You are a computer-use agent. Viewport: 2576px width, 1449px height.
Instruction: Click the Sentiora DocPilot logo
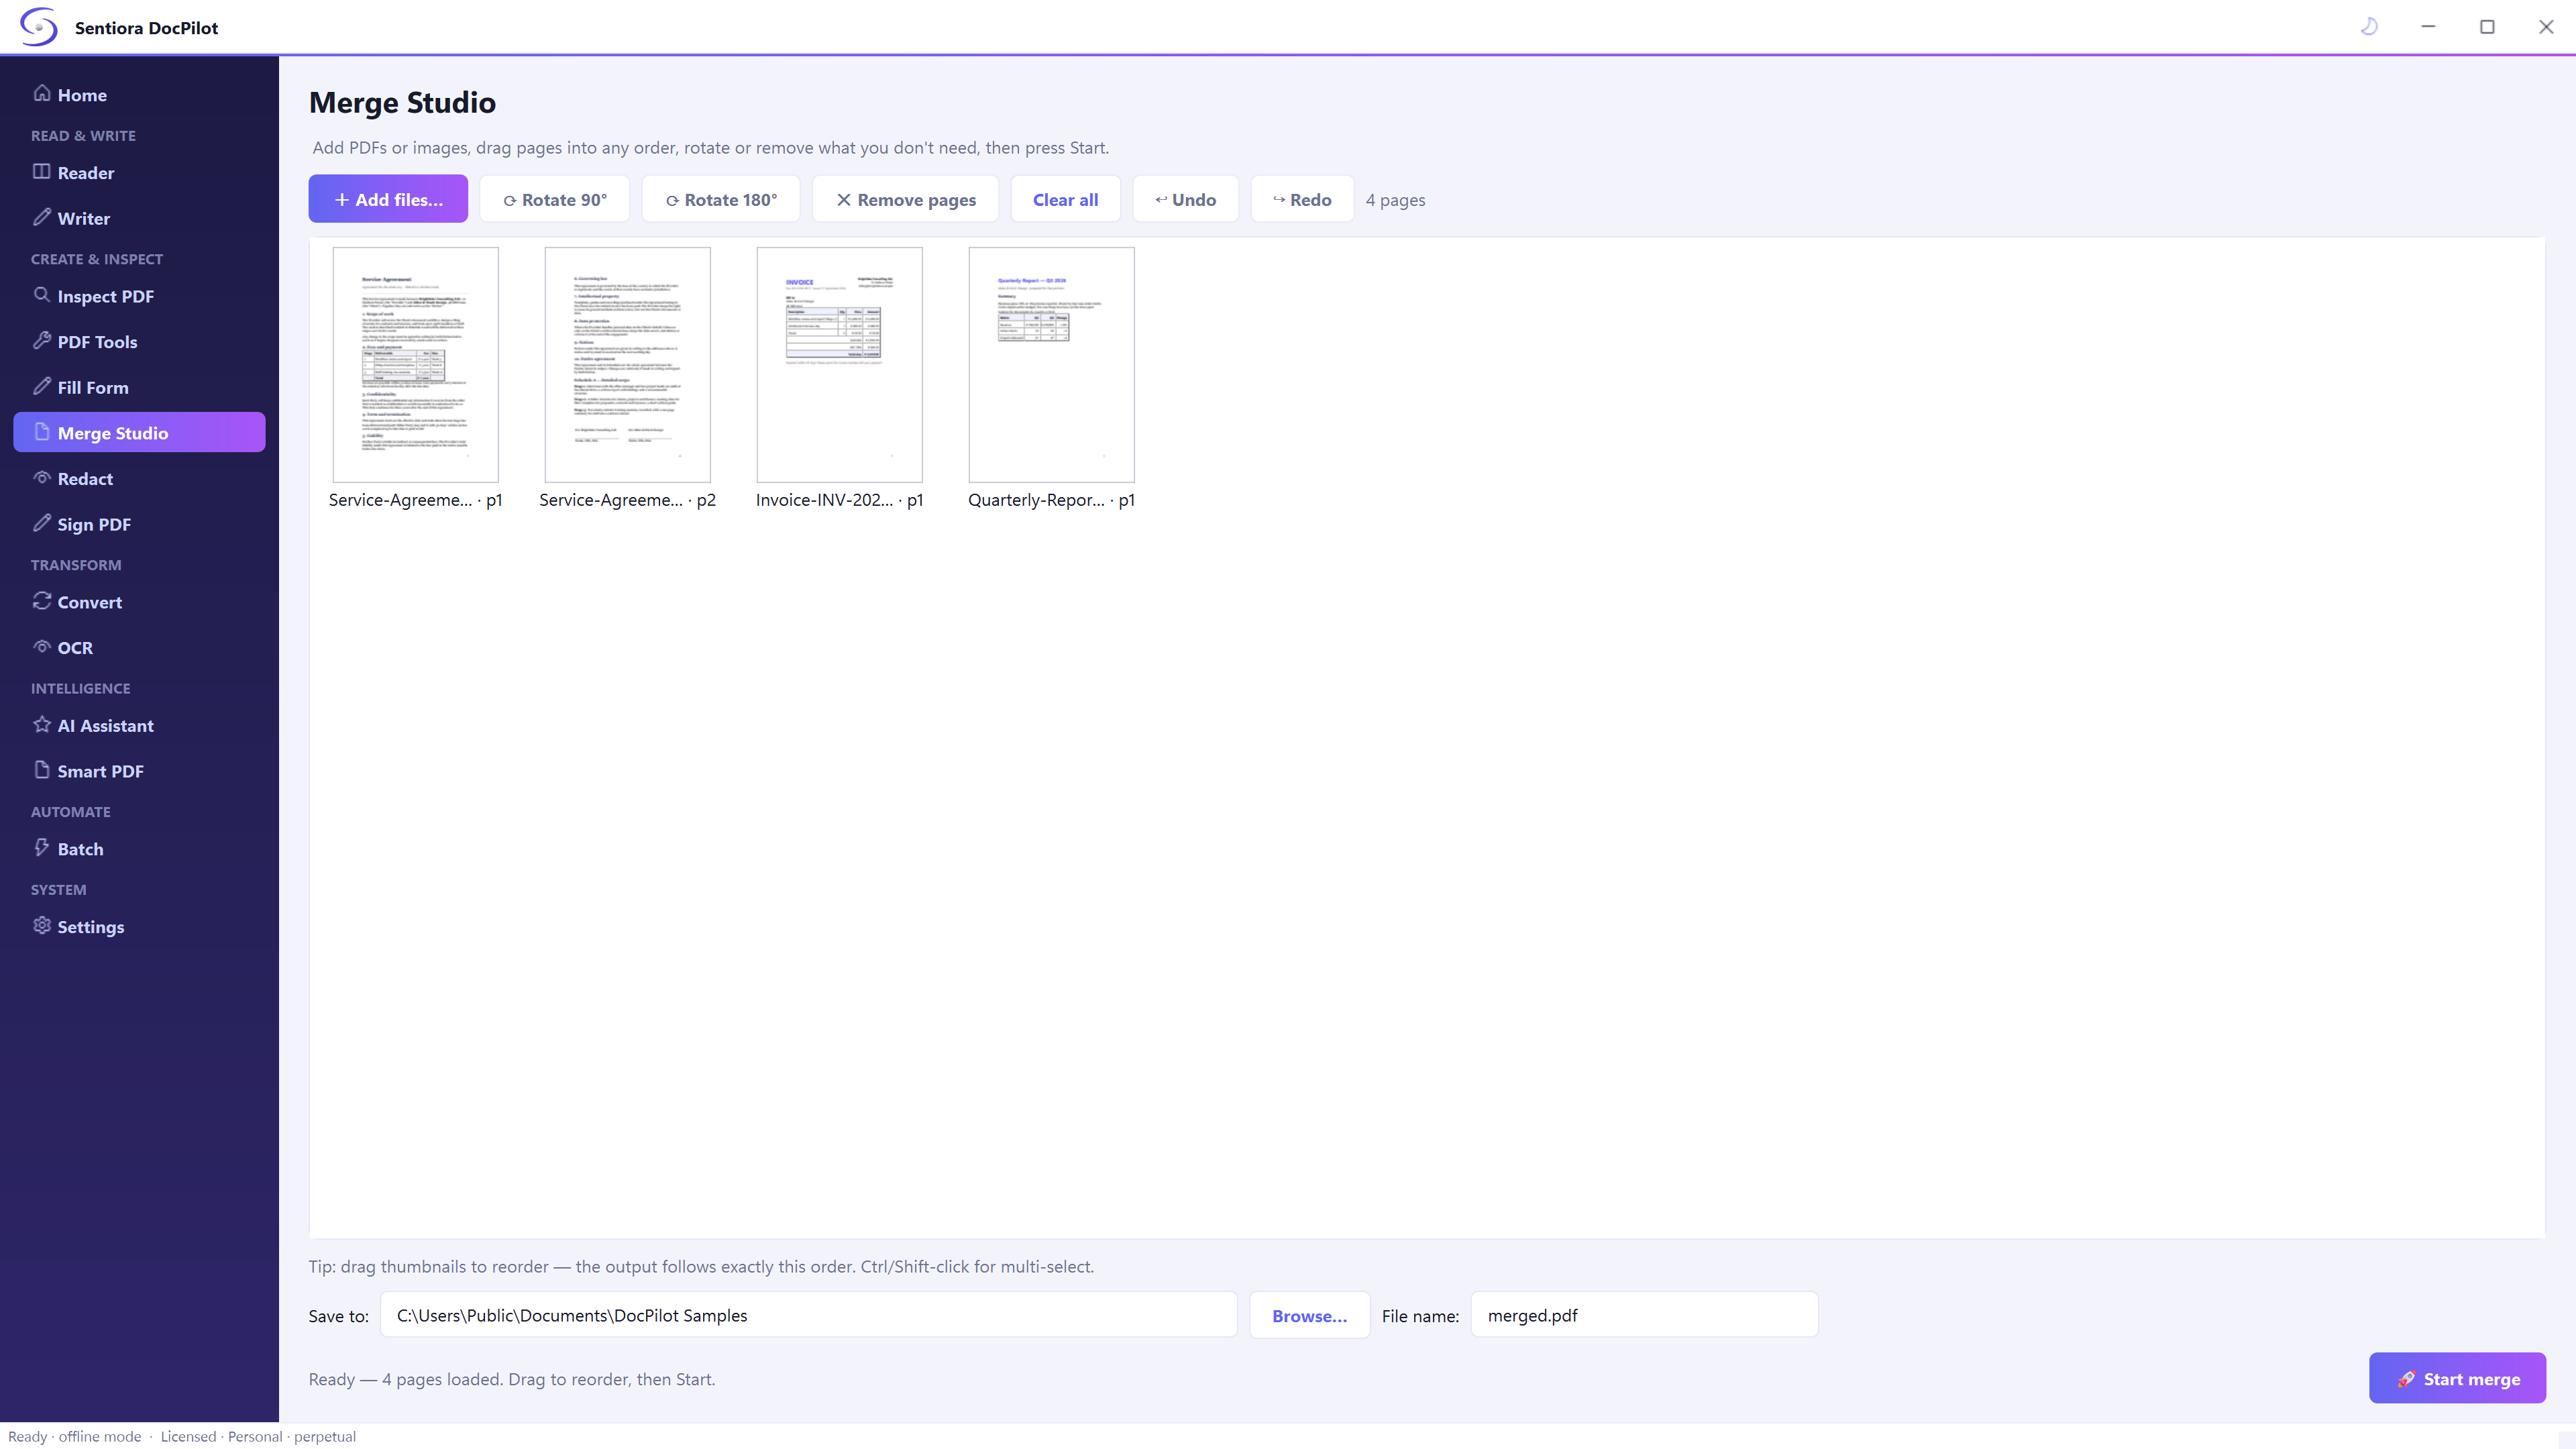coord(39,27)
